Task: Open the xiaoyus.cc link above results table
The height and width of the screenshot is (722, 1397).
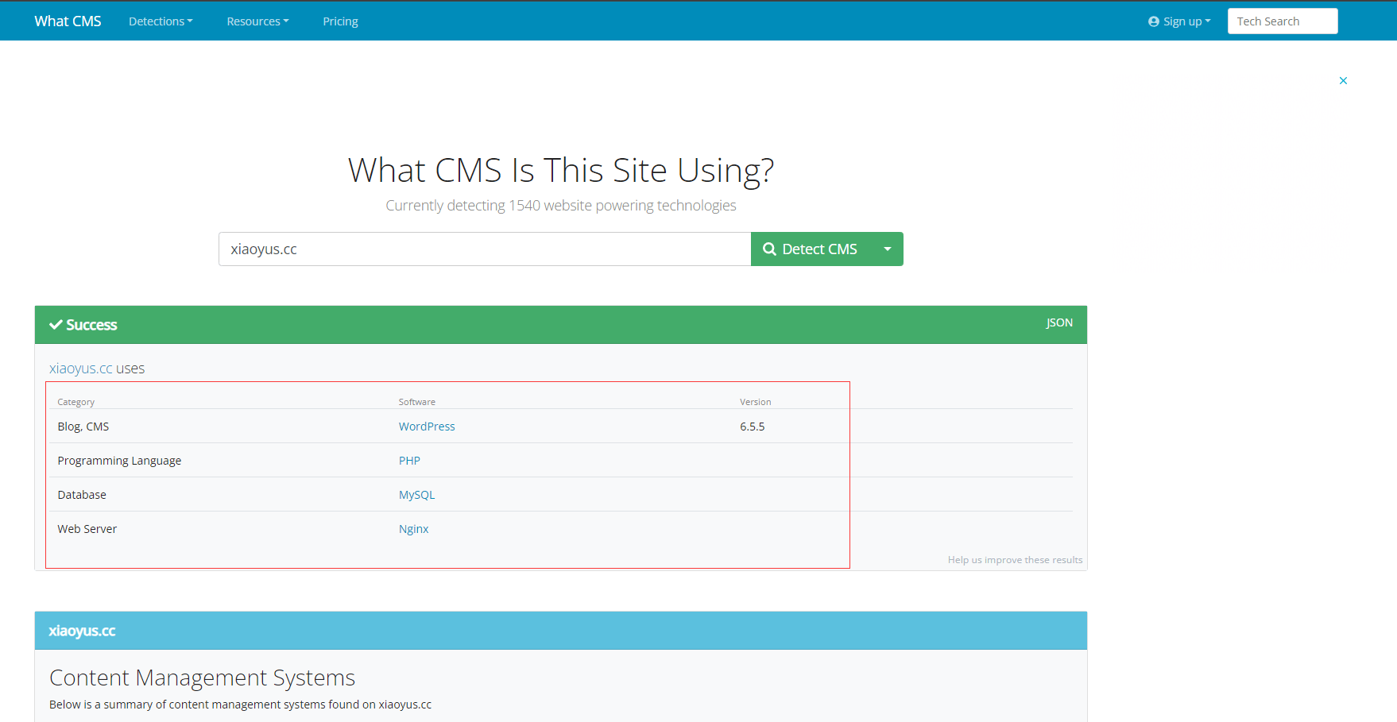Action: (x=81, y=369)
